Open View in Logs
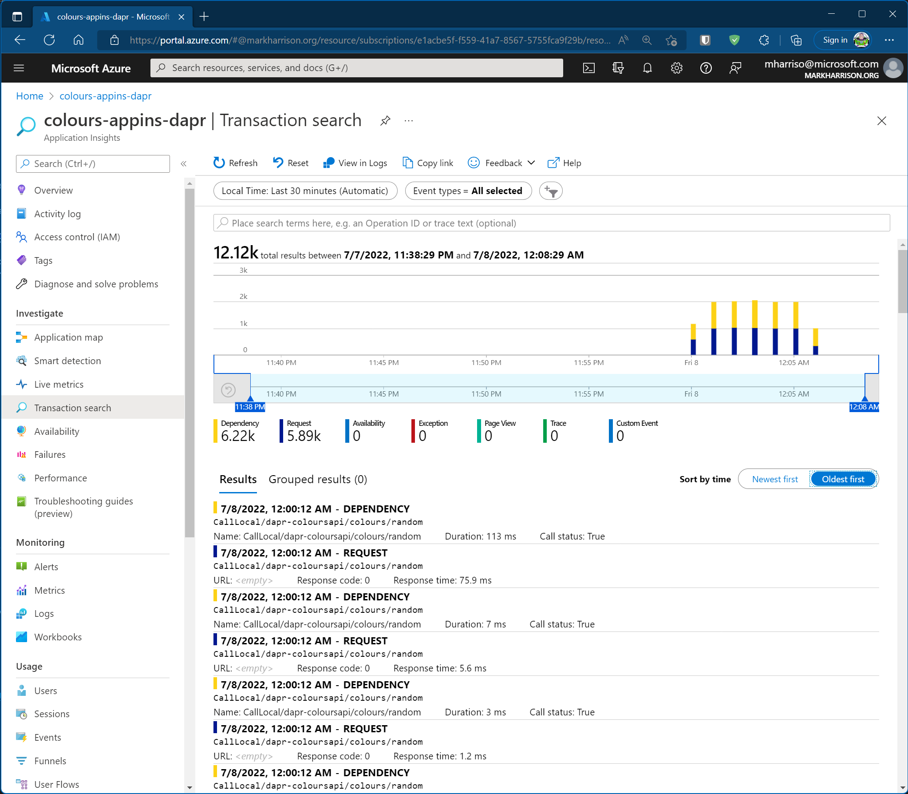This screenshot has width=908, height=794. tap(355, 163)
